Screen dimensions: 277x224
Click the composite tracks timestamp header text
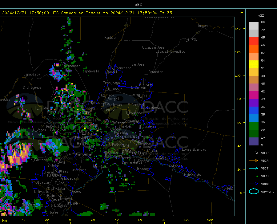[x=87, y=13]
